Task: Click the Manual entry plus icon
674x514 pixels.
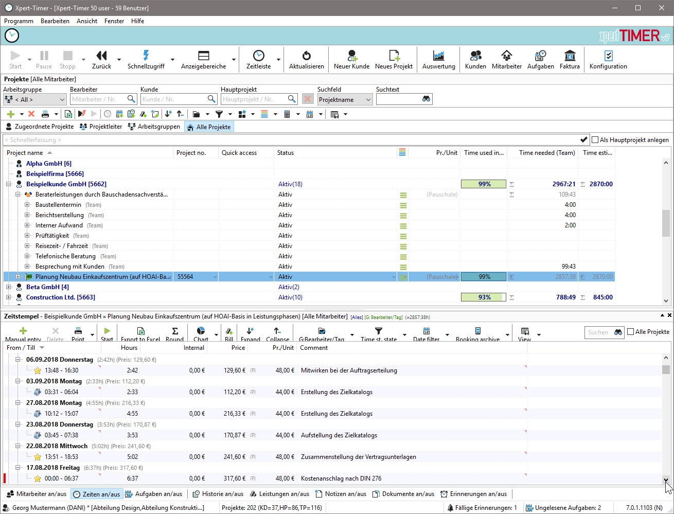Action: [x=23, y=331]
